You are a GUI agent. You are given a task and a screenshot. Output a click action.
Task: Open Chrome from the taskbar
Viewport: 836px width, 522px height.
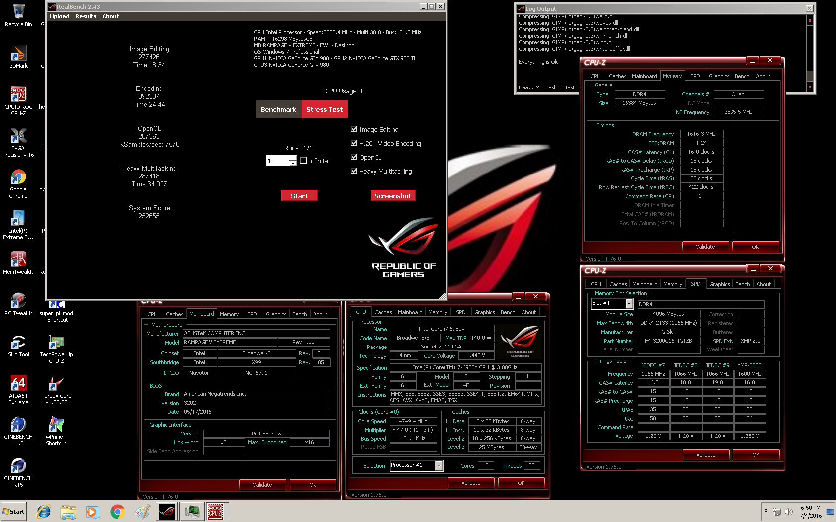point(117,512)
